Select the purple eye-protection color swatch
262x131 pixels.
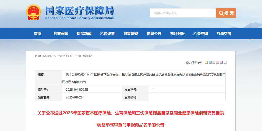(x=221, y=62)
